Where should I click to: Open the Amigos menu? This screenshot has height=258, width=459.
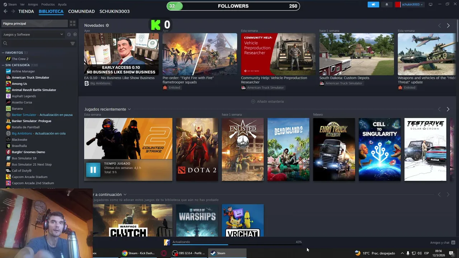pos(33,4)
